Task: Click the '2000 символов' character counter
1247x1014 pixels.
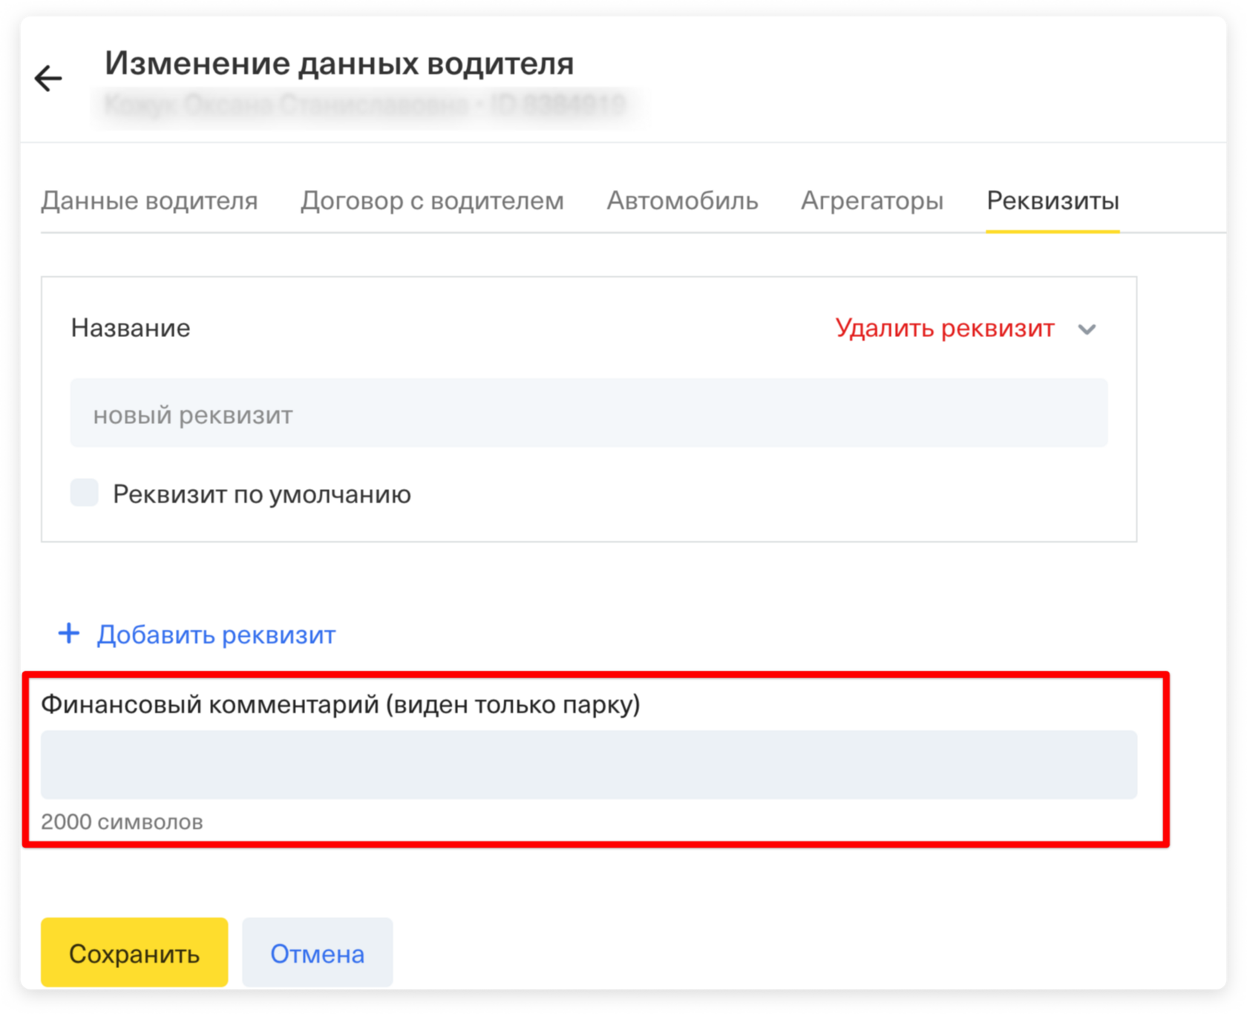Action: (x=122, y=822)
